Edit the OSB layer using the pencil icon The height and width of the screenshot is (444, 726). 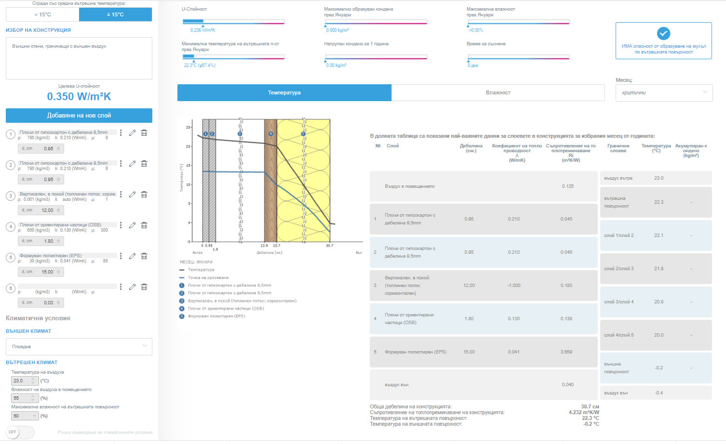coord(132,225)
